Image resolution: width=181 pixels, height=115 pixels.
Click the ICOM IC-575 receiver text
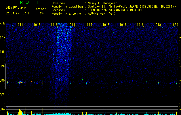point(115,10)
